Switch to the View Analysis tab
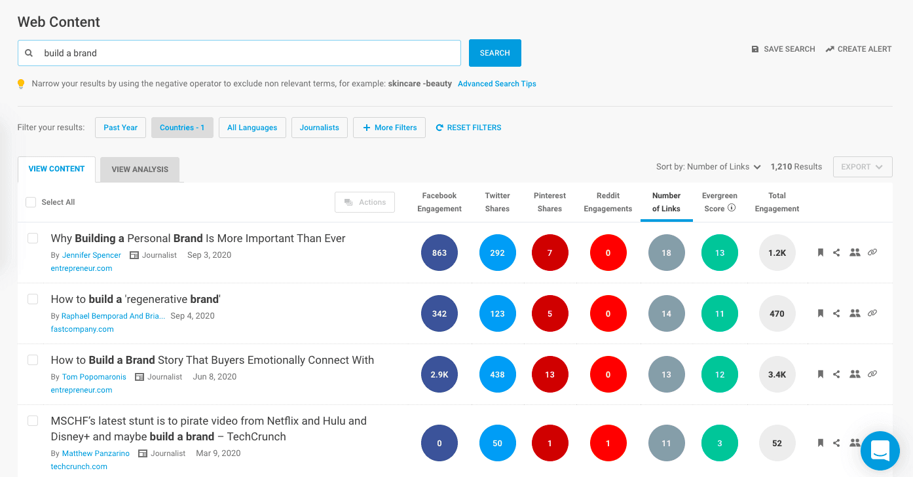Screen dimensions: 913x477 pyautogui.click(x=140, y=169)
